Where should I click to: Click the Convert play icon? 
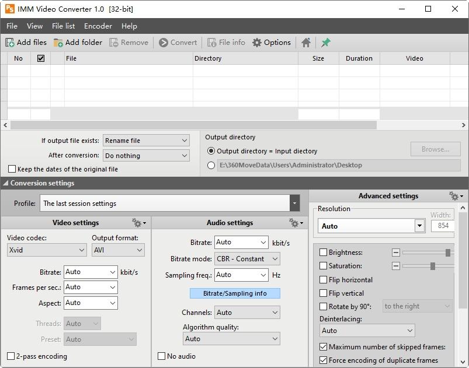[164, 43]
